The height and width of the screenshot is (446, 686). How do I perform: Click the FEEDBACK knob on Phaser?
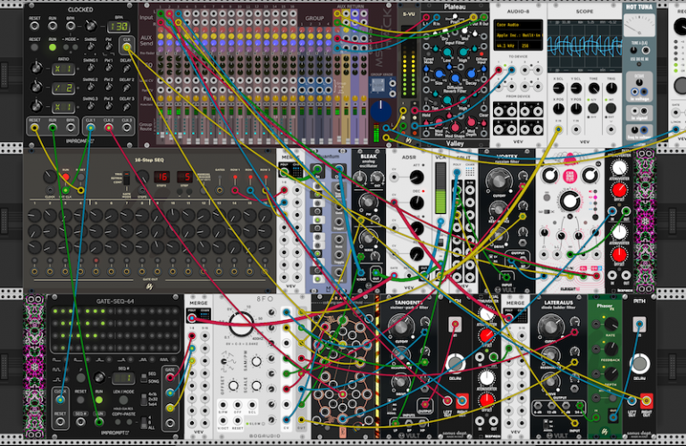611,349
